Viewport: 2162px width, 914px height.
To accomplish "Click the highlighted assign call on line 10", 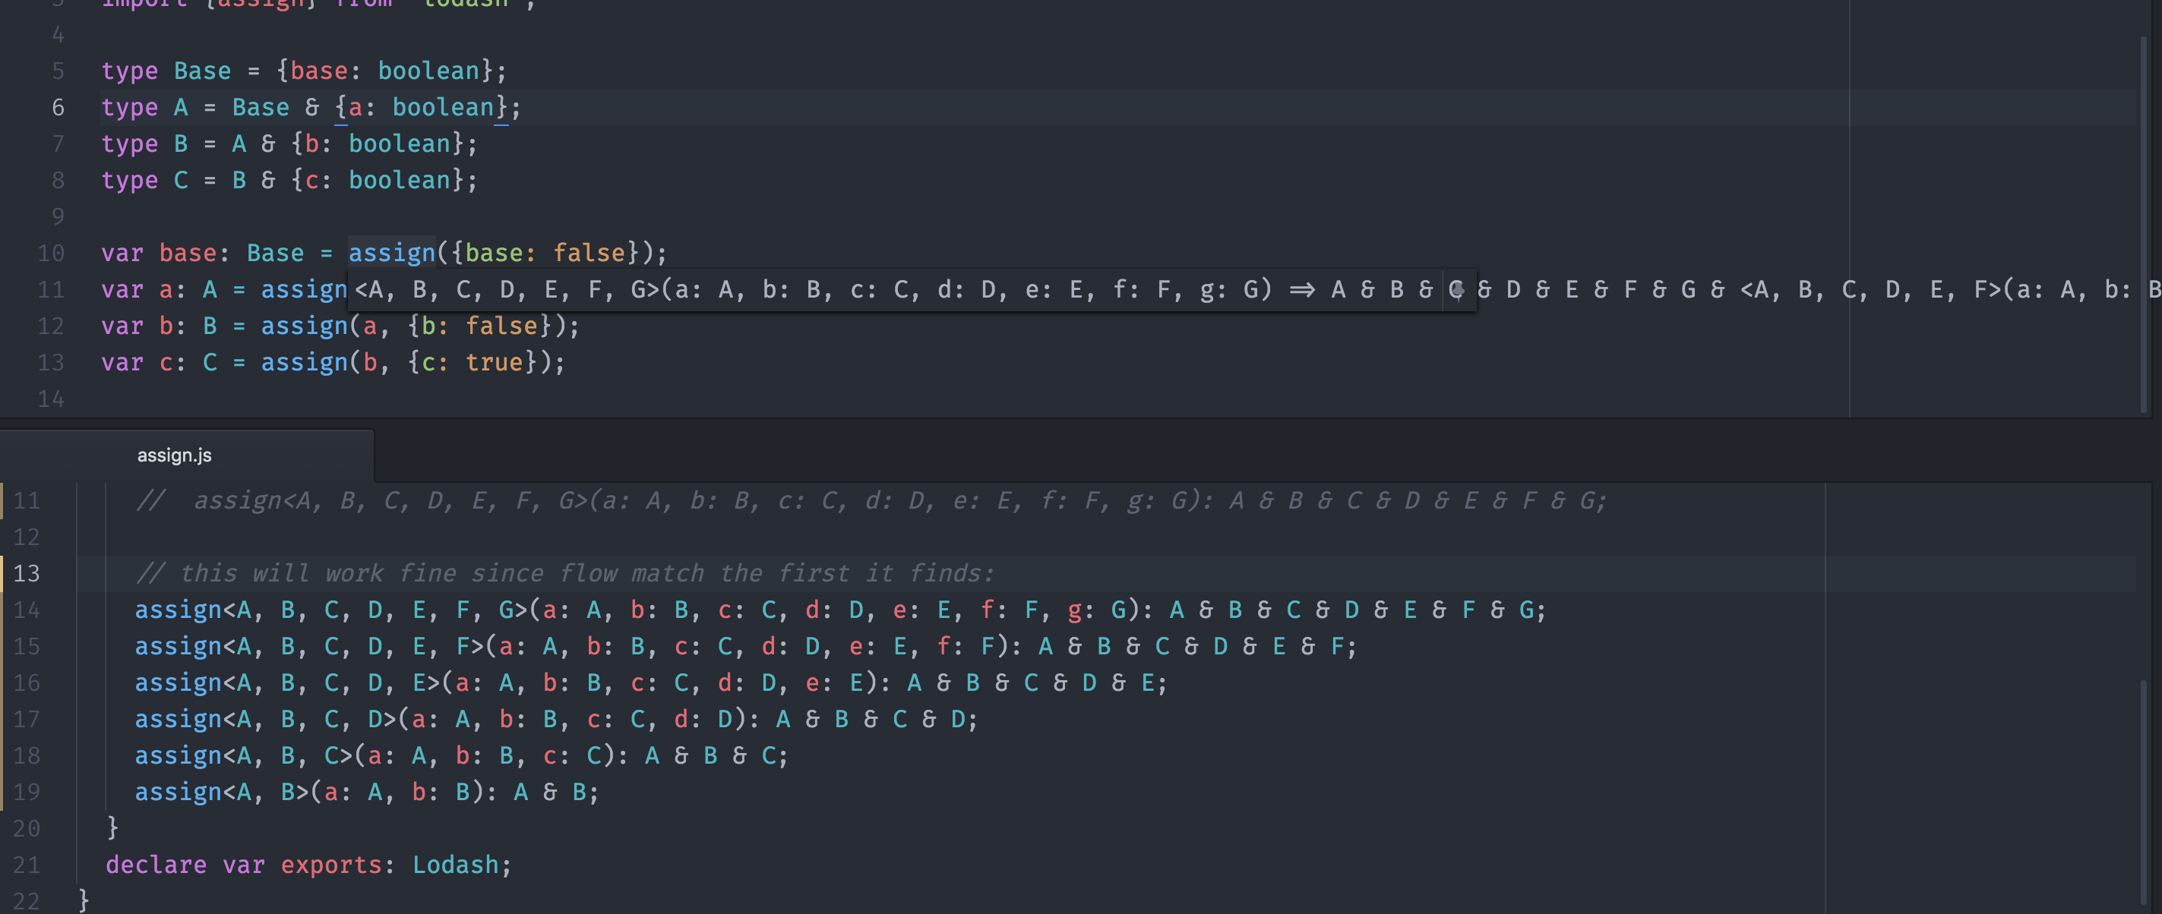I will [x=392, y=254].
